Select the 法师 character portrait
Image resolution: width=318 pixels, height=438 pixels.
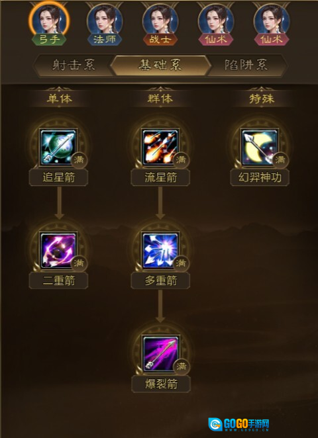pyautogui.click(x=105, y=21)
